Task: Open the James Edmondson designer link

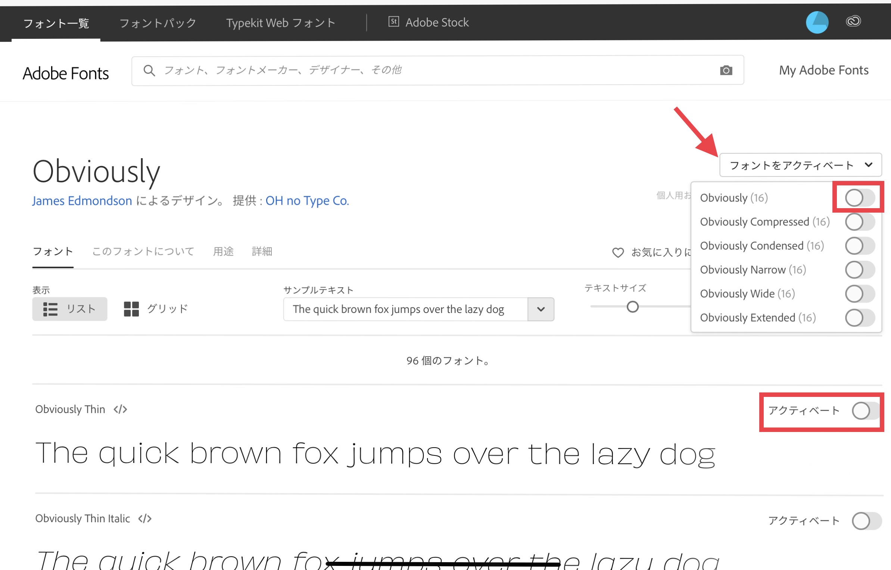Action: pyautogui.click(x=82, y=201)
